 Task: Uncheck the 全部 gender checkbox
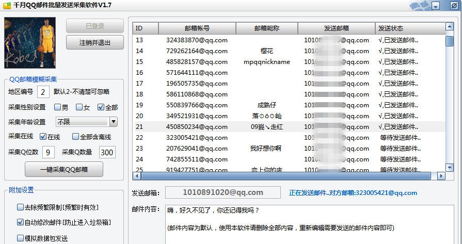(x=101, y=107)
